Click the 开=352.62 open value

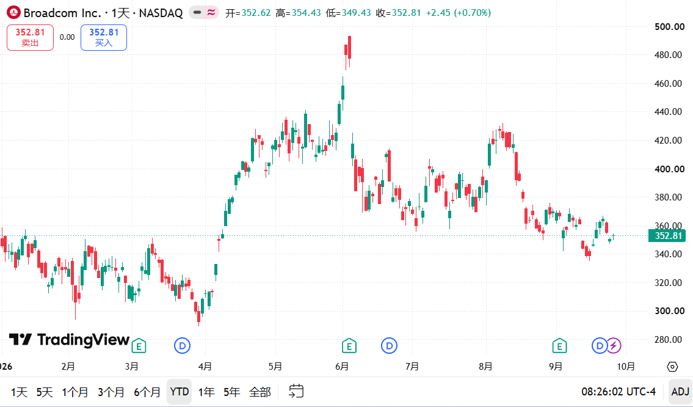click(x=248, y=13)
